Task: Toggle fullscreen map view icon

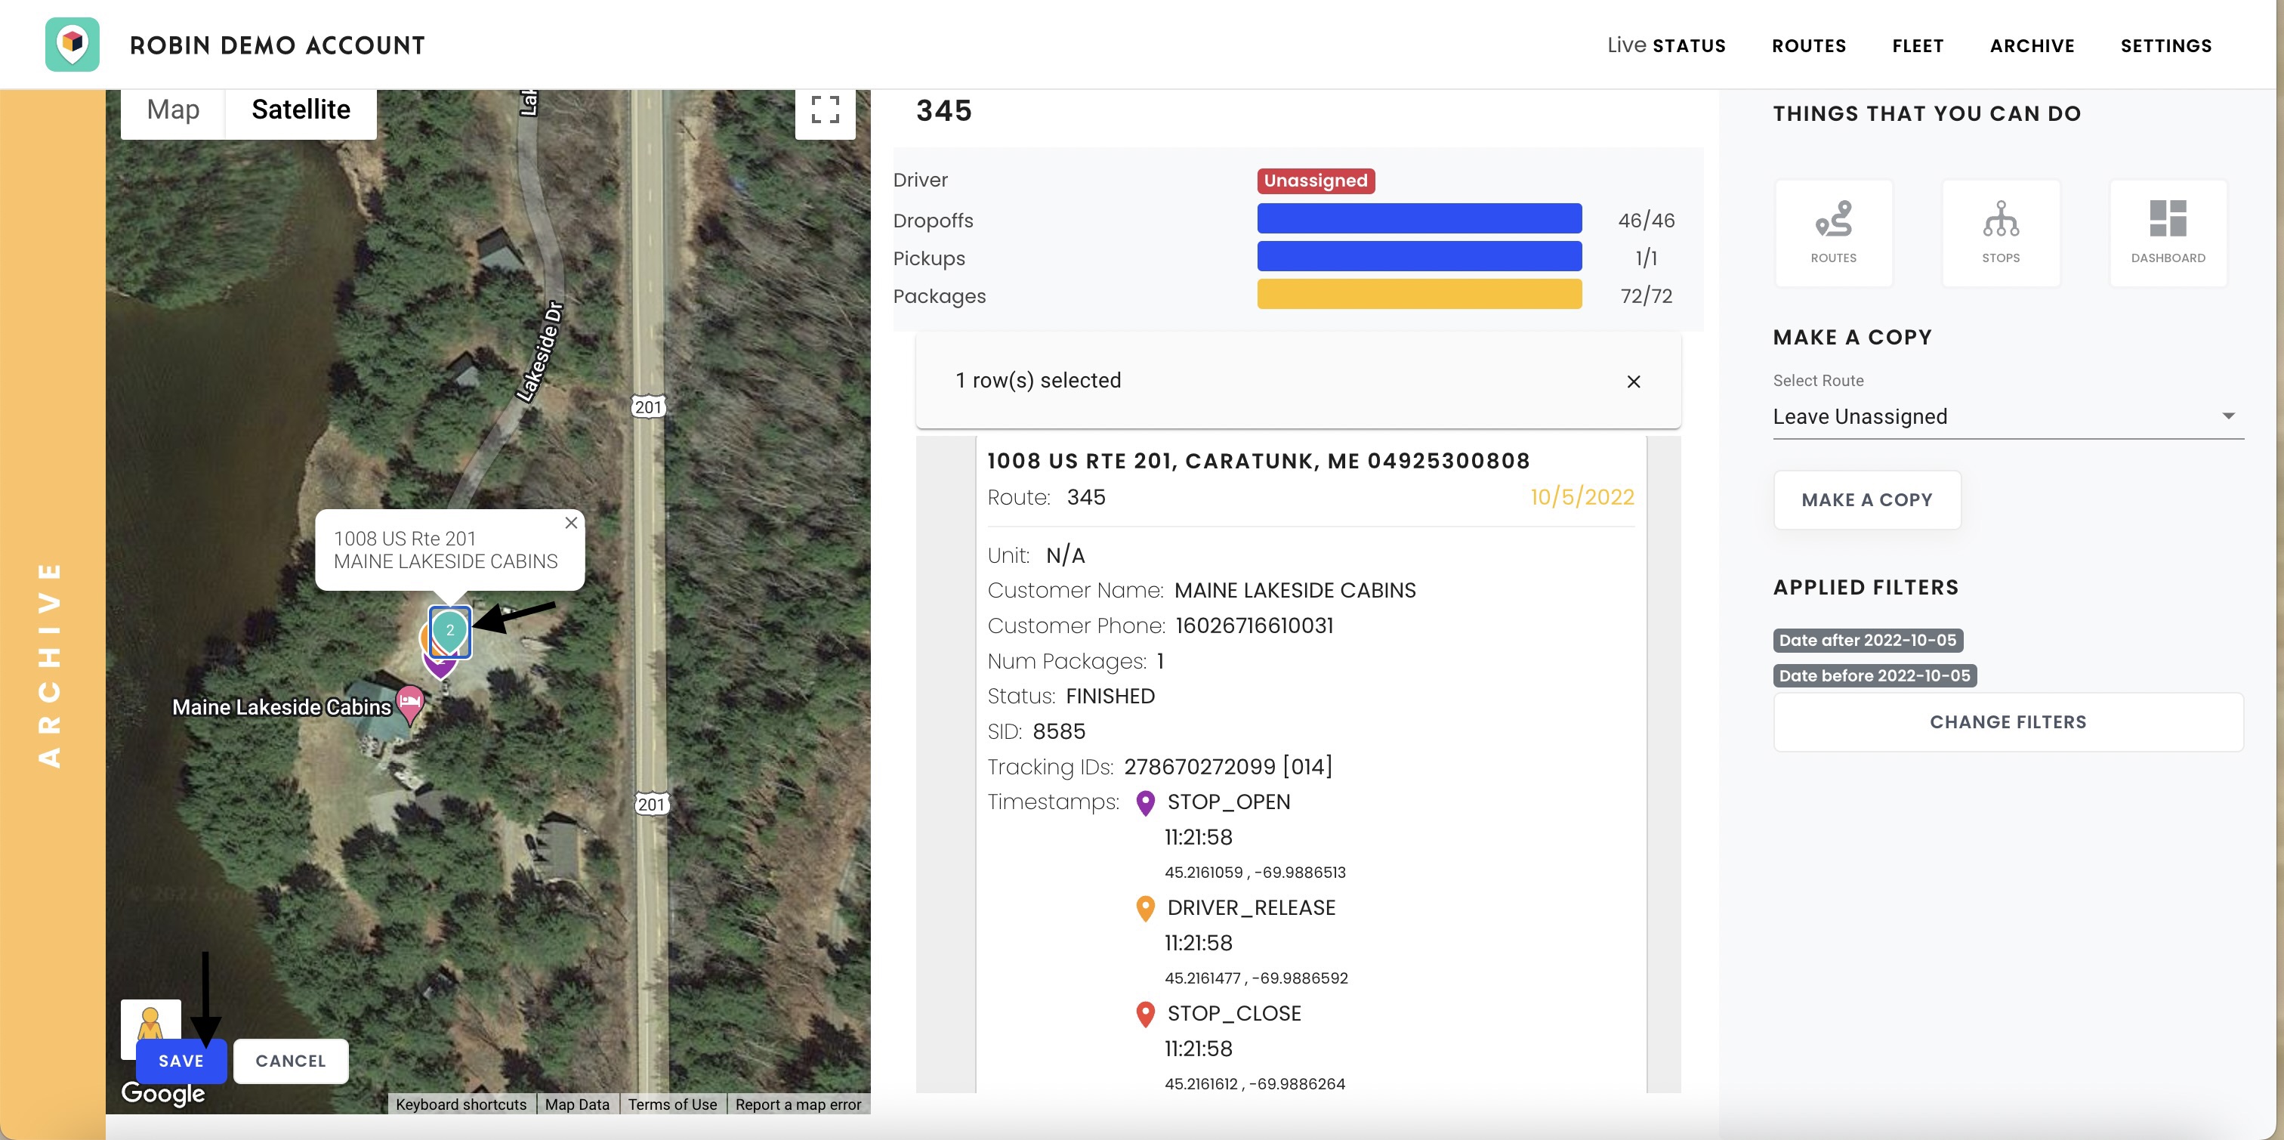Action: coord(825,110)
